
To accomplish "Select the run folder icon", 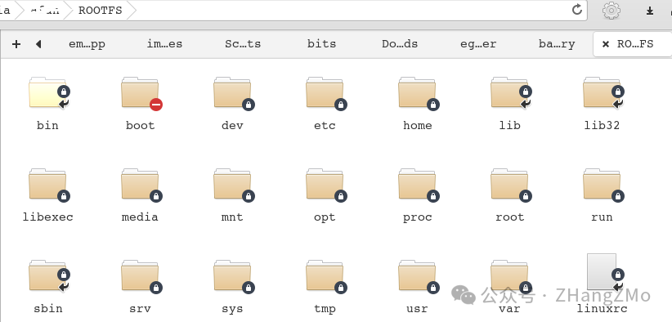I will [603, 184].
